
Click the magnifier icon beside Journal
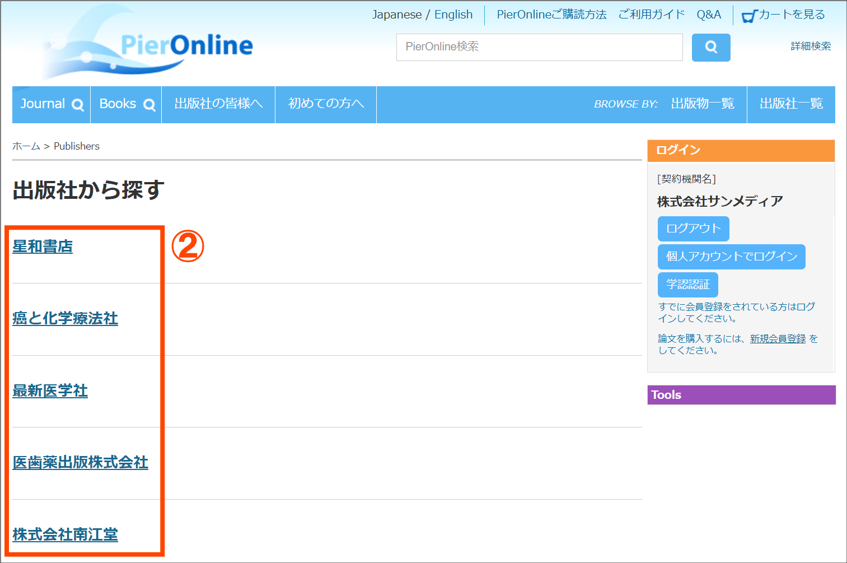click(78, 105)
